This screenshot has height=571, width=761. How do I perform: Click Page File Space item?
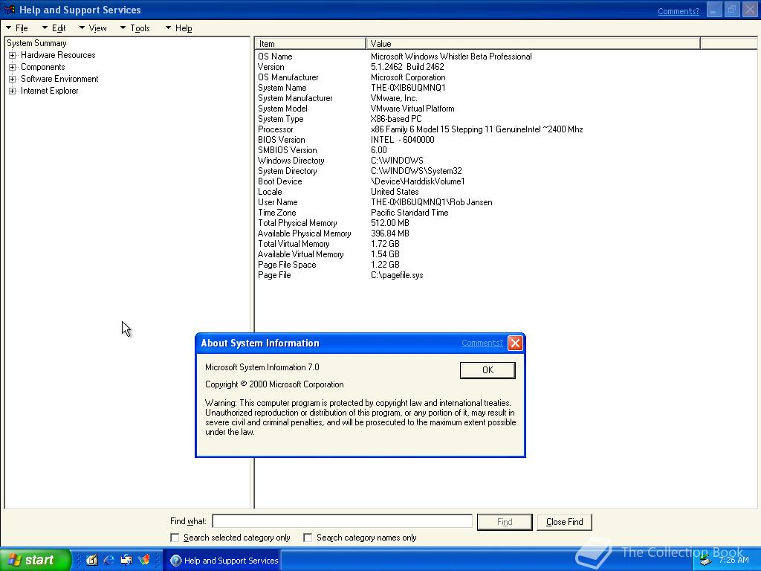(287, 265)
